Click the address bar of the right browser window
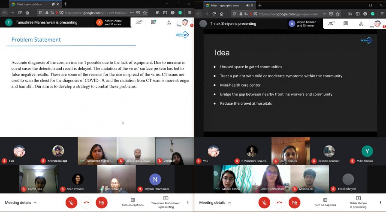Screen dimensions: 386x212 (287, 14)
